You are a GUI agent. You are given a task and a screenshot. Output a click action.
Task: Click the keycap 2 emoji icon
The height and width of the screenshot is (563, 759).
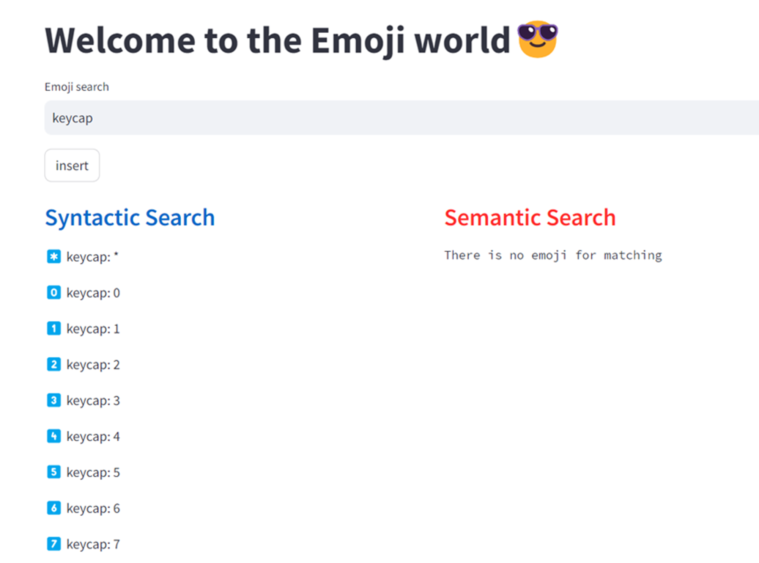(54, 364)
